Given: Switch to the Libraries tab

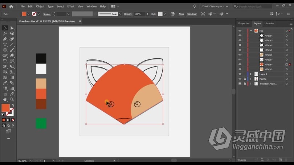Looking at the screenshot, I should point(269,24).
